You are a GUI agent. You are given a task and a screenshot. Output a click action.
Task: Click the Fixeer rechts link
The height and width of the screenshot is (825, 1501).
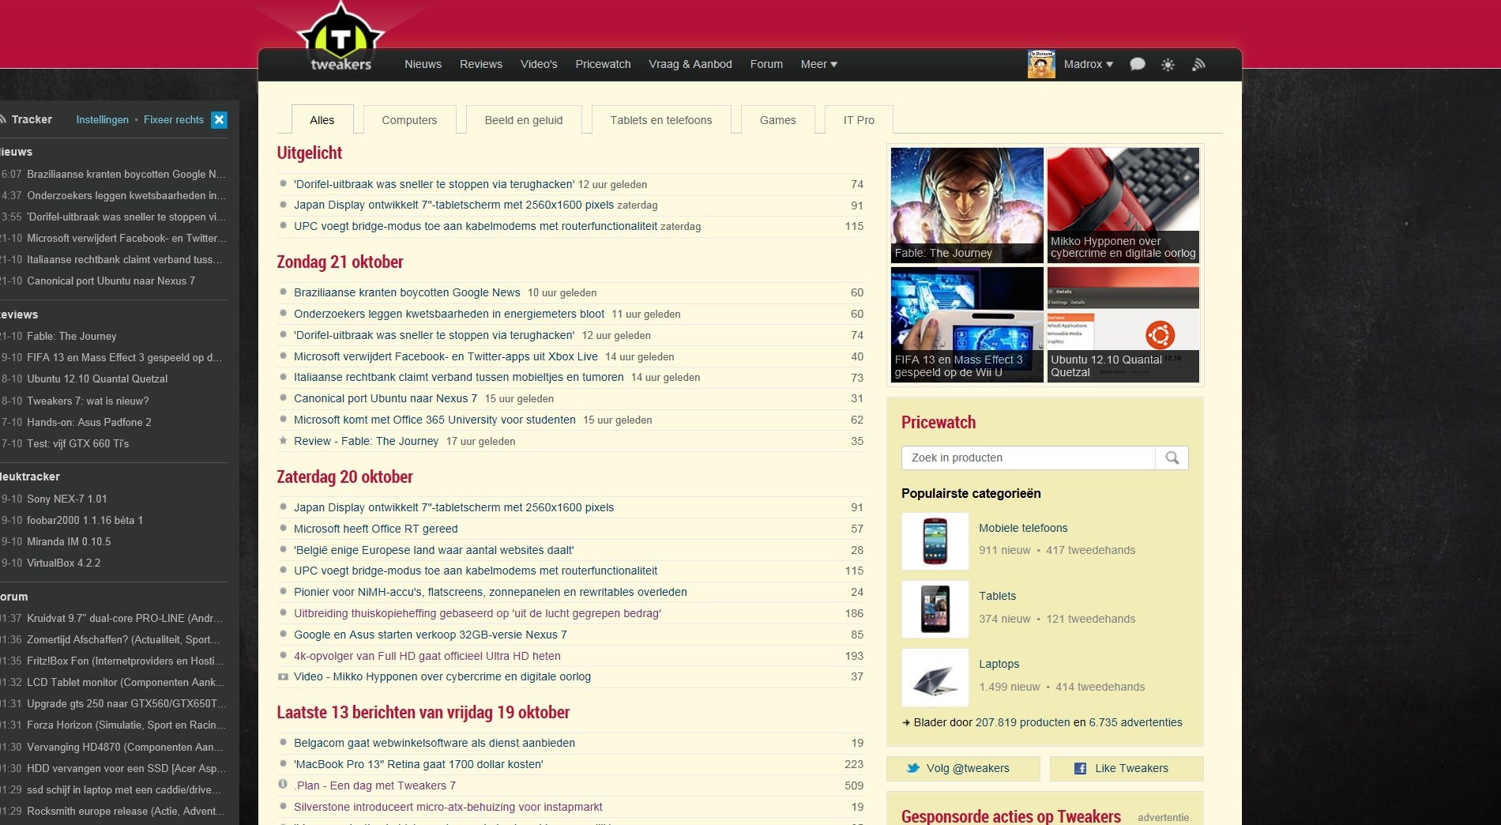(174, 119)
